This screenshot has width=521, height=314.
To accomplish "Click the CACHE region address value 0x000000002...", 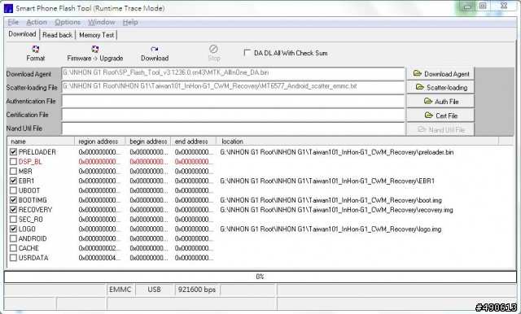I will click(99, 248).
